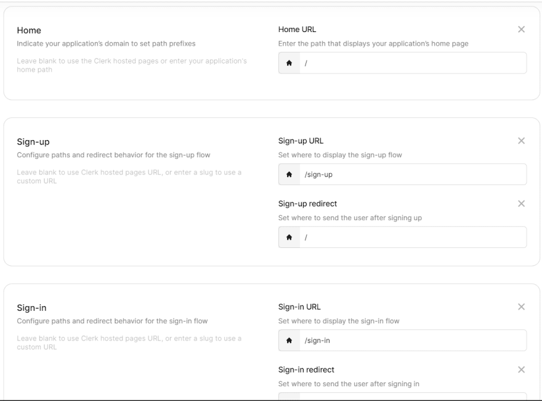Click the X icon beside Sign-in URL

click(521, 307)
